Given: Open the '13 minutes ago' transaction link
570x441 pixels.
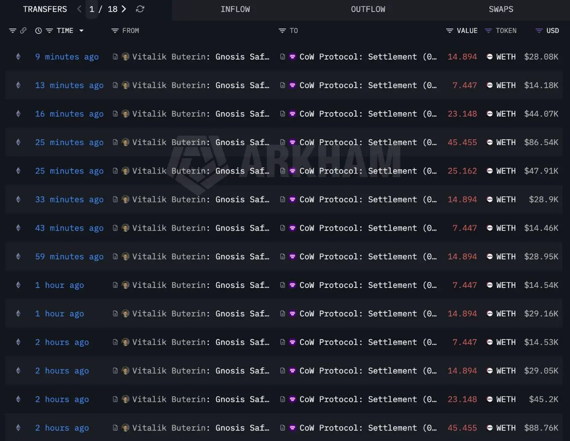Looking at the screenshot, I should tap(69, 85).
